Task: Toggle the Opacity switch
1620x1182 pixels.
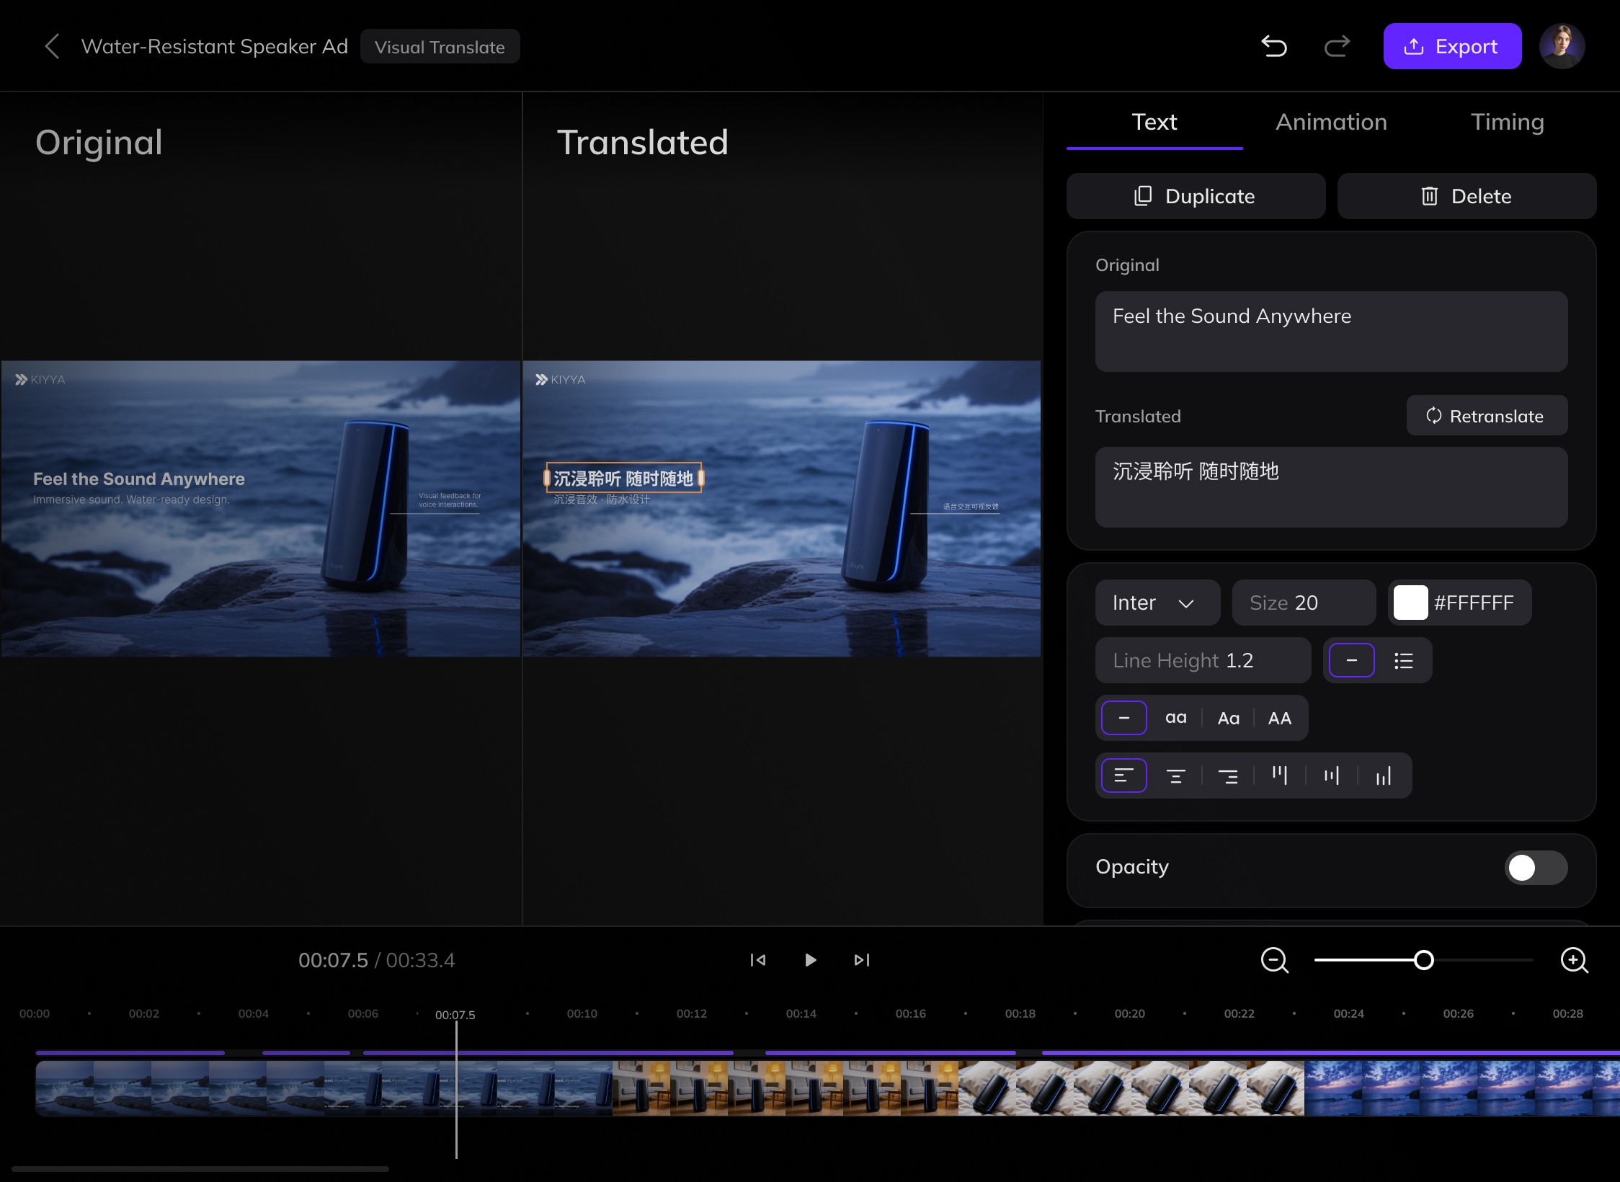Action: (x=1535, y=868)
